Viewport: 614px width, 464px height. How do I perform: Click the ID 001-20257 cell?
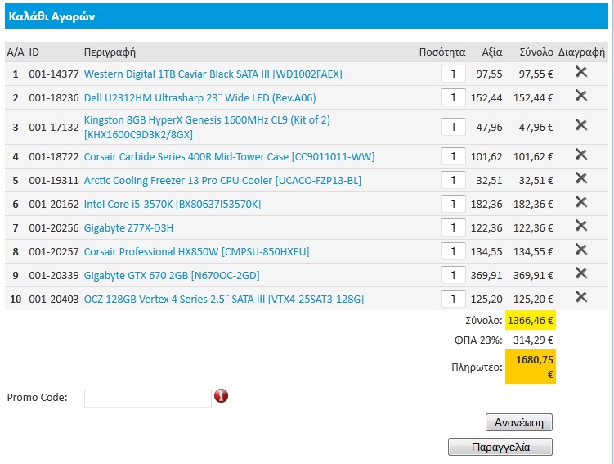(x=54, y=251)
